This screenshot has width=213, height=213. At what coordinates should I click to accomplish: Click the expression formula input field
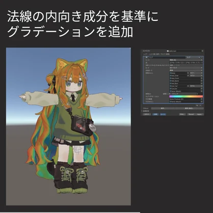coord(186,63)
